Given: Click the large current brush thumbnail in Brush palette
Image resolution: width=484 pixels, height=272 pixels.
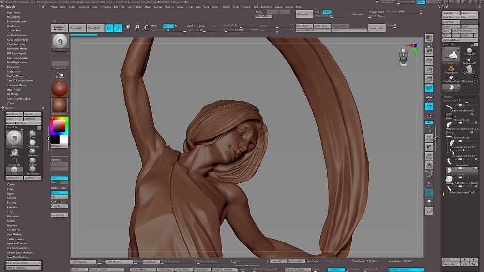Looking at the screenshot, I should tap(14, 138).
